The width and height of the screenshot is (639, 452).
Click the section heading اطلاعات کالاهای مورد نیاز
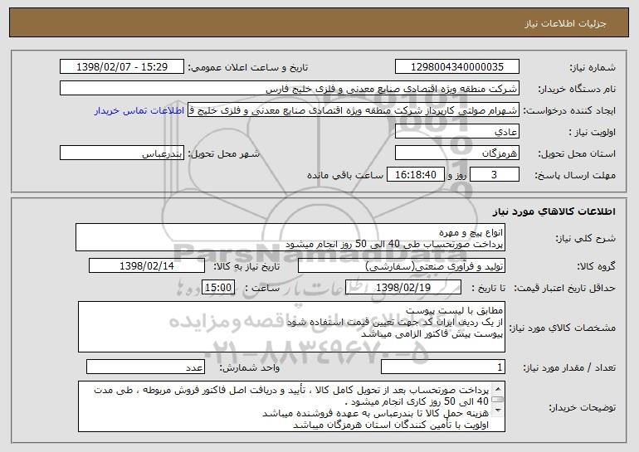point(554,211)
